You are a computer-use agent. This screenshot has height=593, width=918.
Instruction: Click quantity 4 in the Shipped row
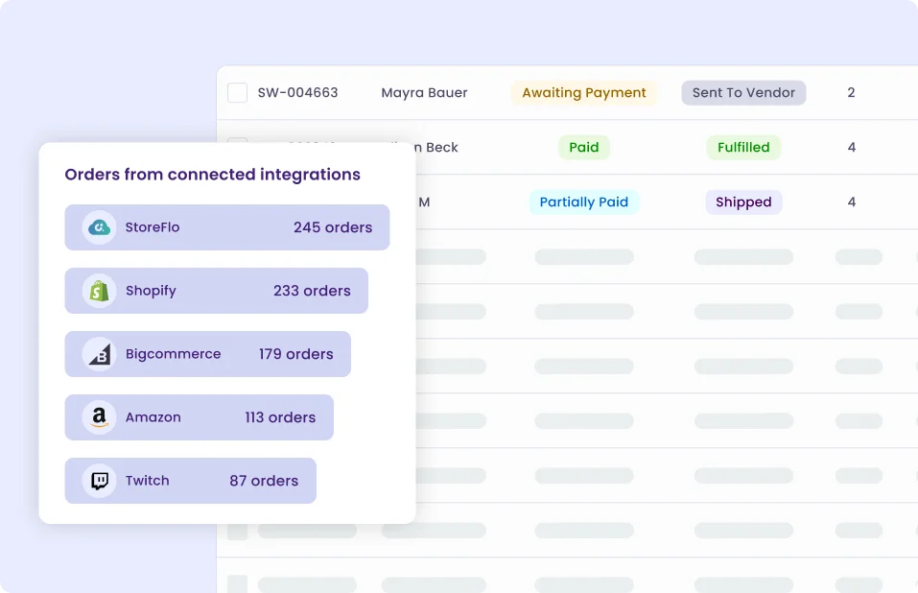(x=851, y=202)
